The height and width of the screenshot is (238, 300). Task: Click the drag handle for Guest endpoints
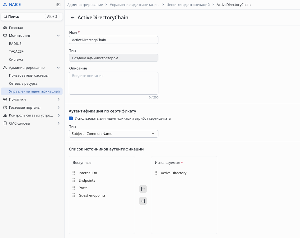click(74, 195)
